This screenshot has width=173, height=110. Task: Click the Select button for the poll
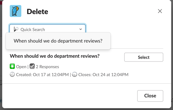tap(144, 57)
